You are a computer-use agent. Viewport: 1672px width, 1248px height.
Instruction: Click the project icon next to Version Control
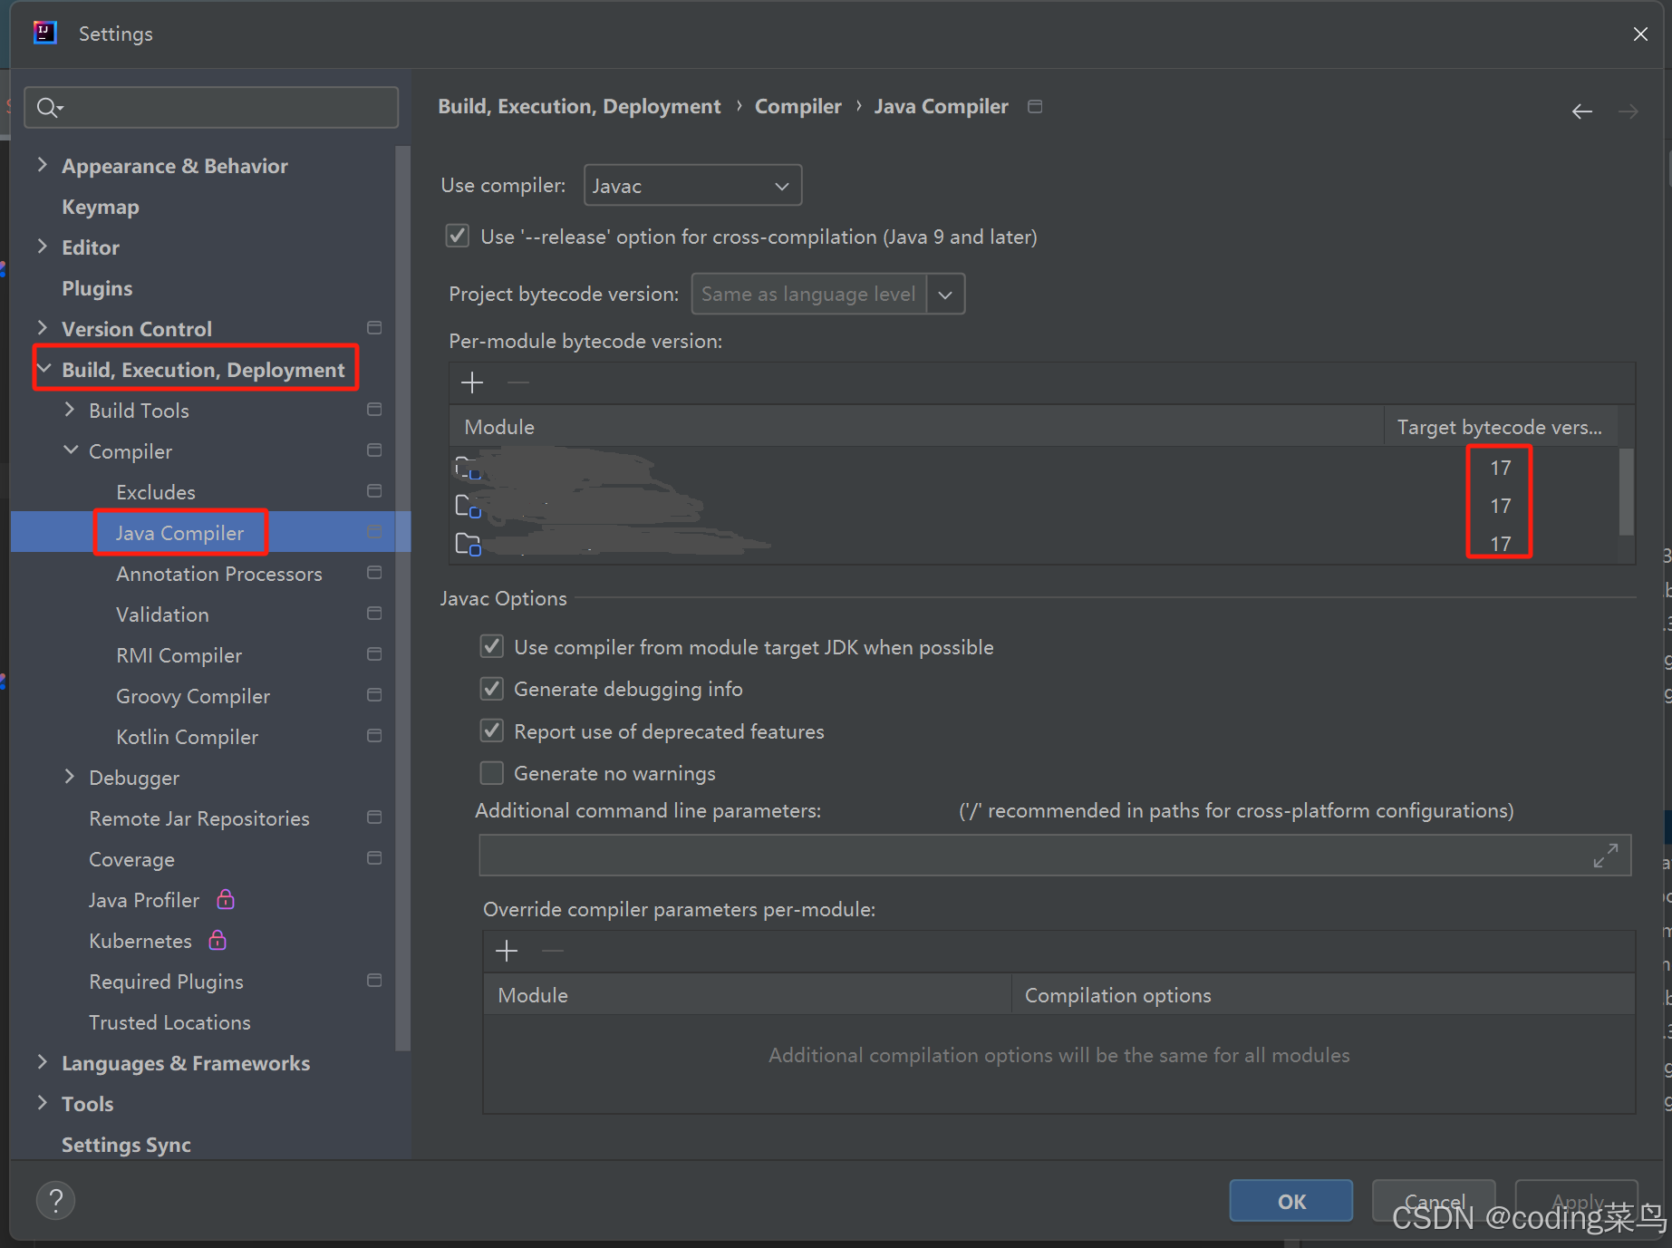tap(374, 327)
